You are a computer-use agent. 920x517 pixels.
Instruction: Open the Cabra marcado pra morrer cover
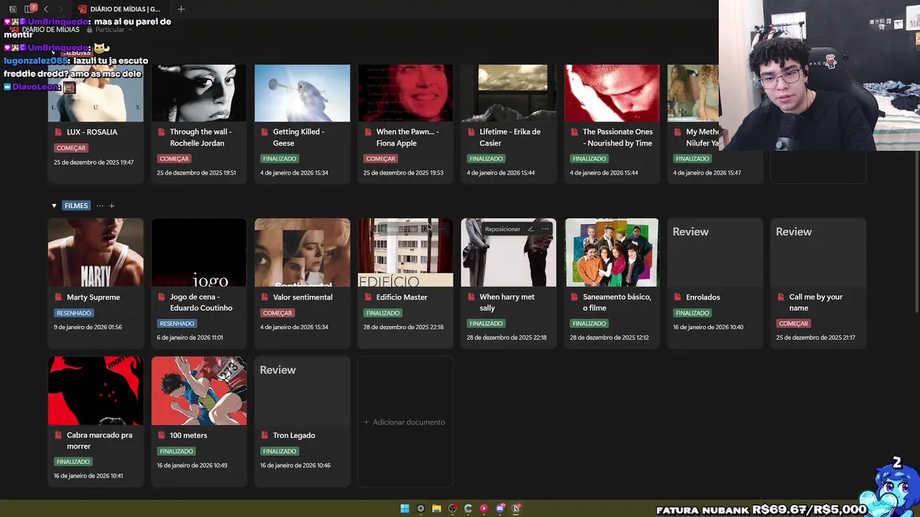[96, 391]
